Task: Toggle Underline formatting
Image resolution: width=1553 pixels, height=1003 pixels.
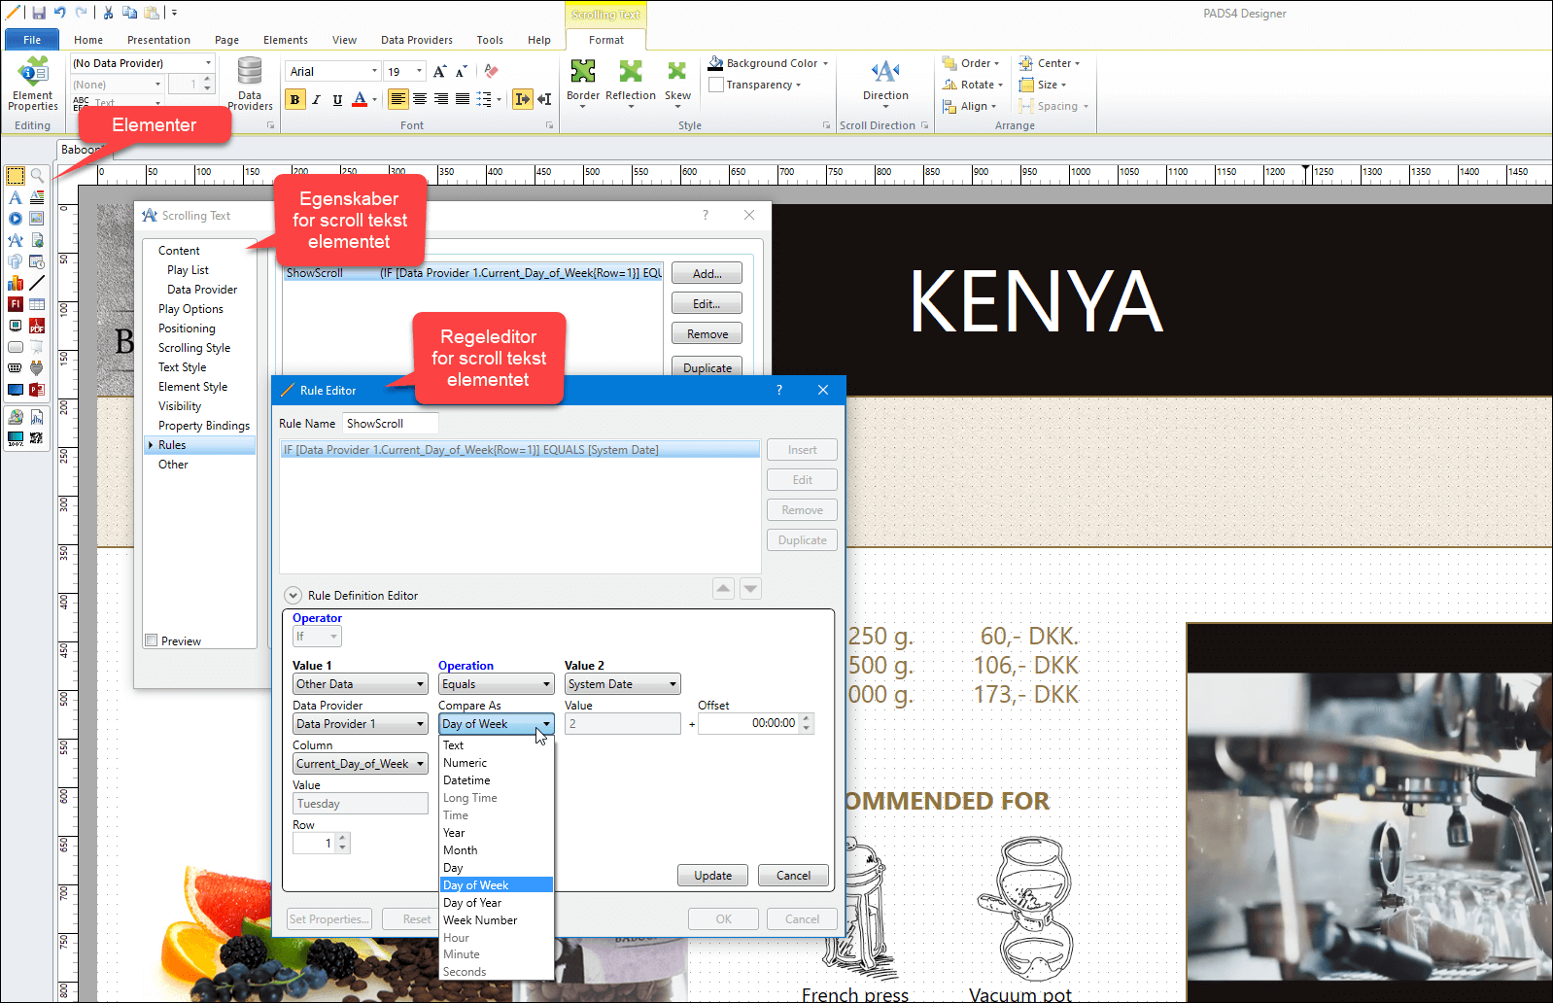Action: pos(337,99)
